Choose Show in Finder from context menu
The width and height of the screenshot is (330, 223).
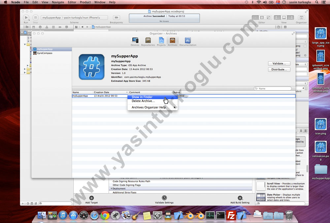click(152, 97)
